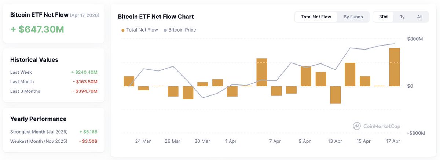
Task: Click the negative 13 Apr net flow bar
Action: click(x=335, y=95)
